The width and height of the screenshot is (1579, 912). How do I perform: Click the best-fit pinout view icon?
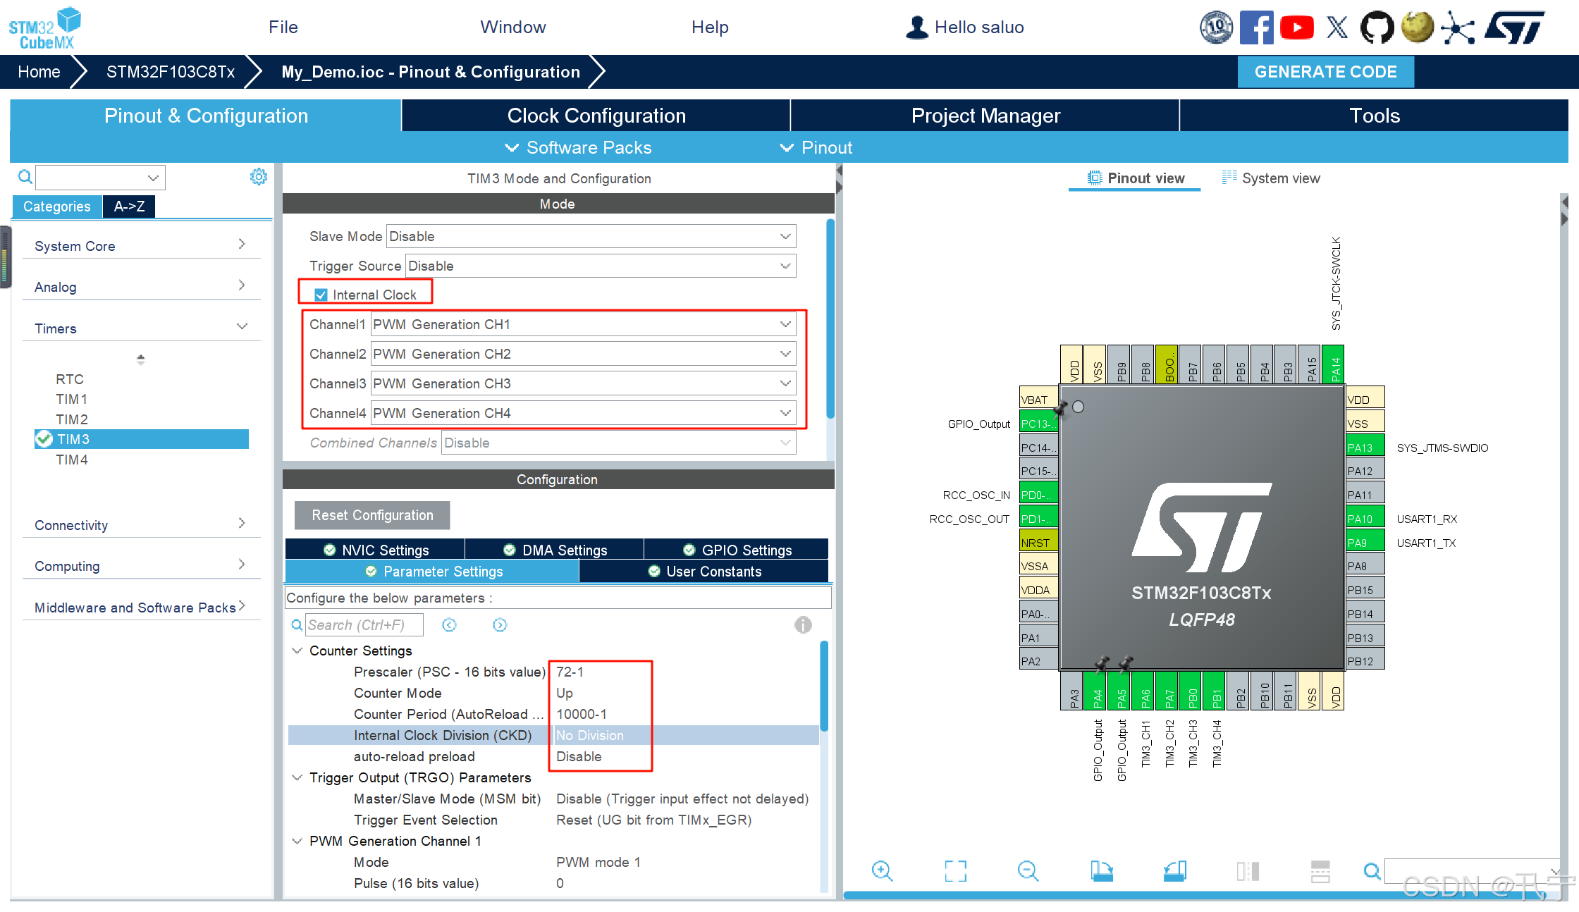956,871
